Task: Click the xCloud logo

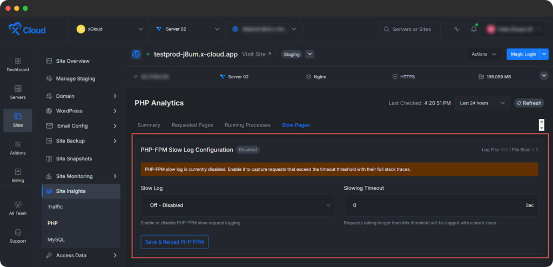Action: 27,29
